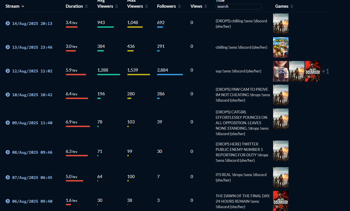Click the 3.4 hrs duration value

71,22
